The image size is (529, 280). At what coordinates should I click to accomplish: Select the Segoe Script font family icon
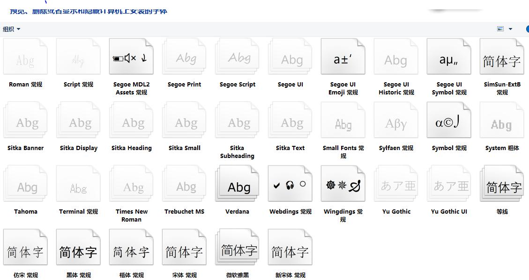237,57
